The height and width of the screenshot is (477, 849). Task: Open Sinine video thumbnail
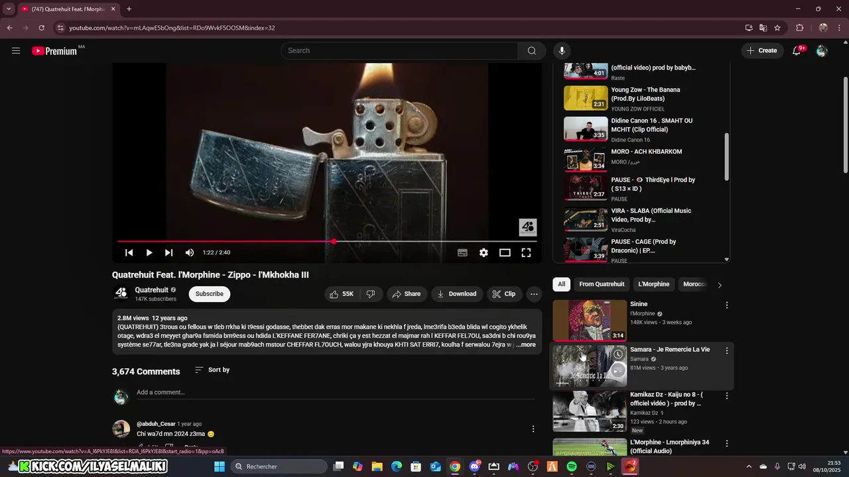coord(590,321)
